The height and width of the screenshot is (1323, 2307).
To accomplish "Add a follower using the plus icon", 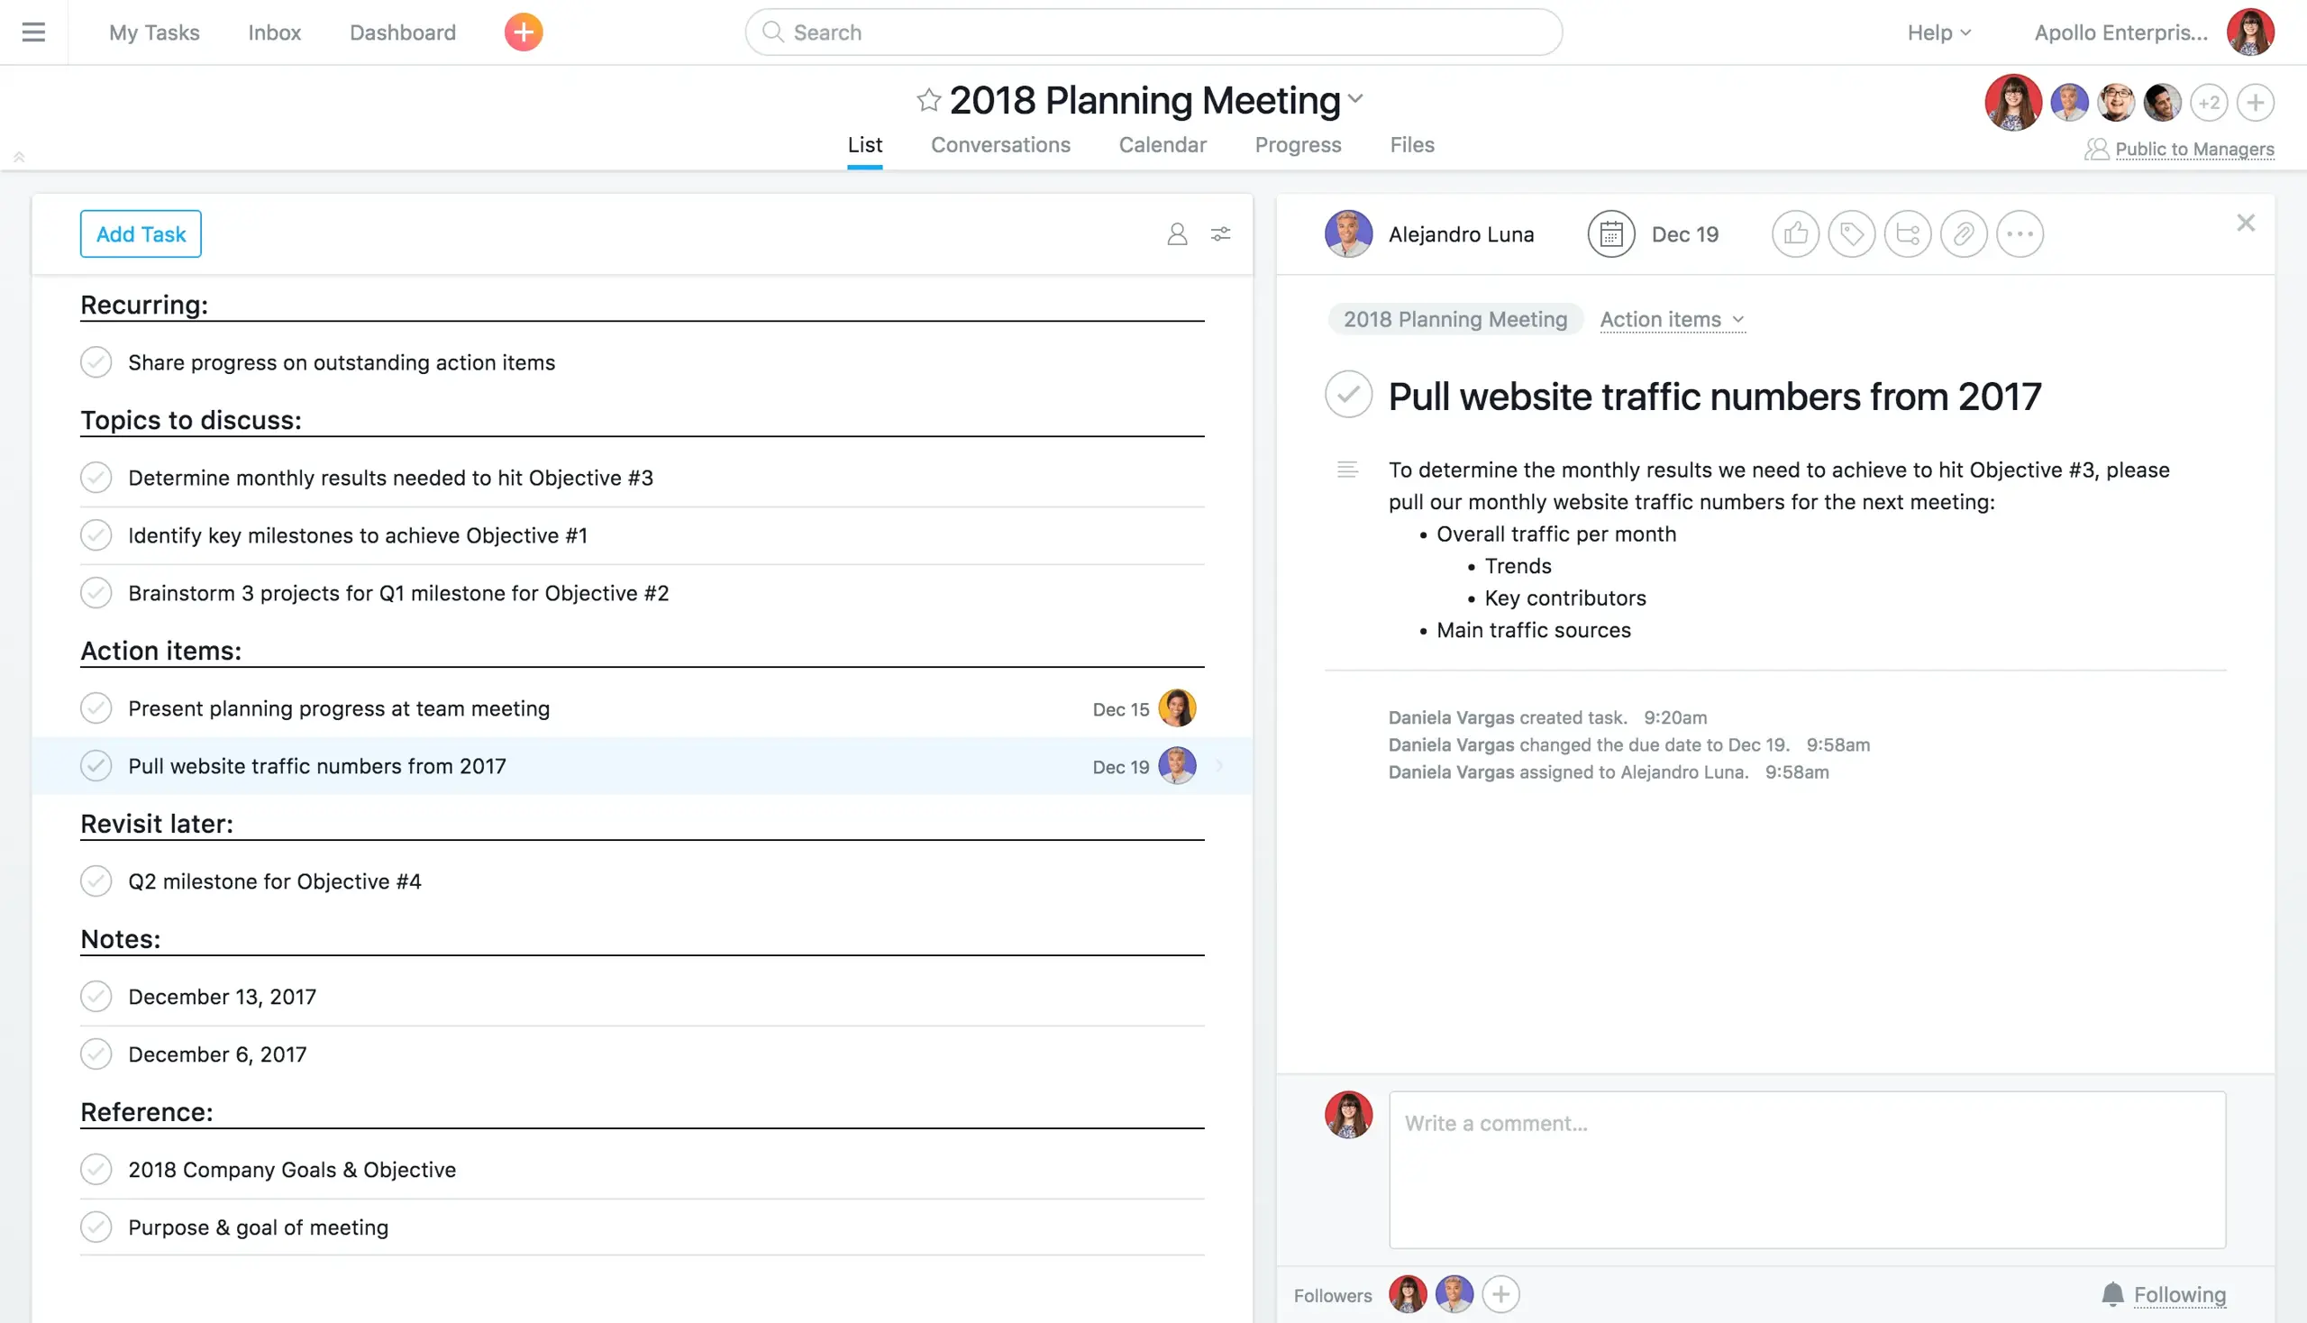I will pos(1498,1294).
